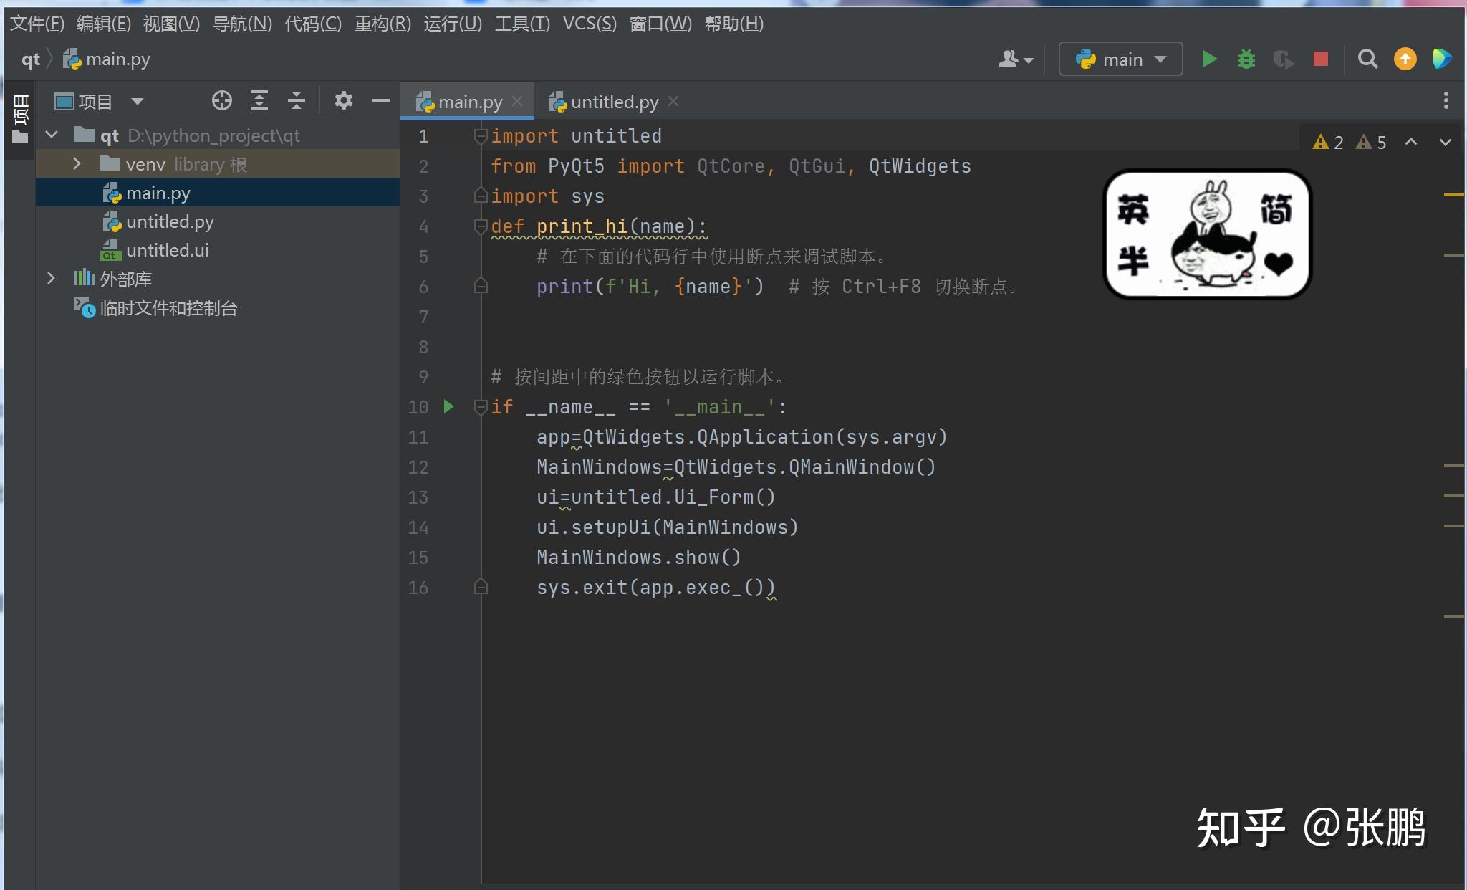
Task: Switch to the untitled.py editor tab
Action: 613,102
